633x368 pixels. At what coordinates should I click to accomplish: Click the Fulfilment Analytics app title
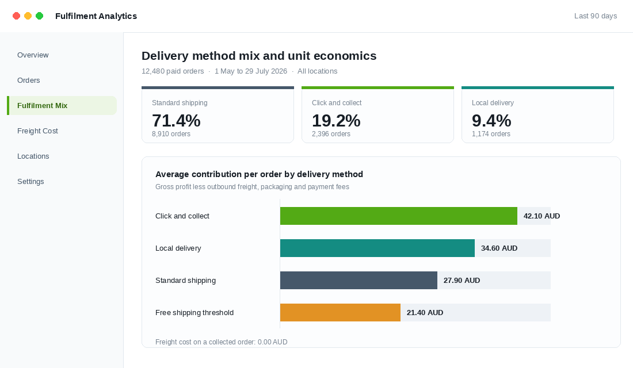click(x=96, y=16)
